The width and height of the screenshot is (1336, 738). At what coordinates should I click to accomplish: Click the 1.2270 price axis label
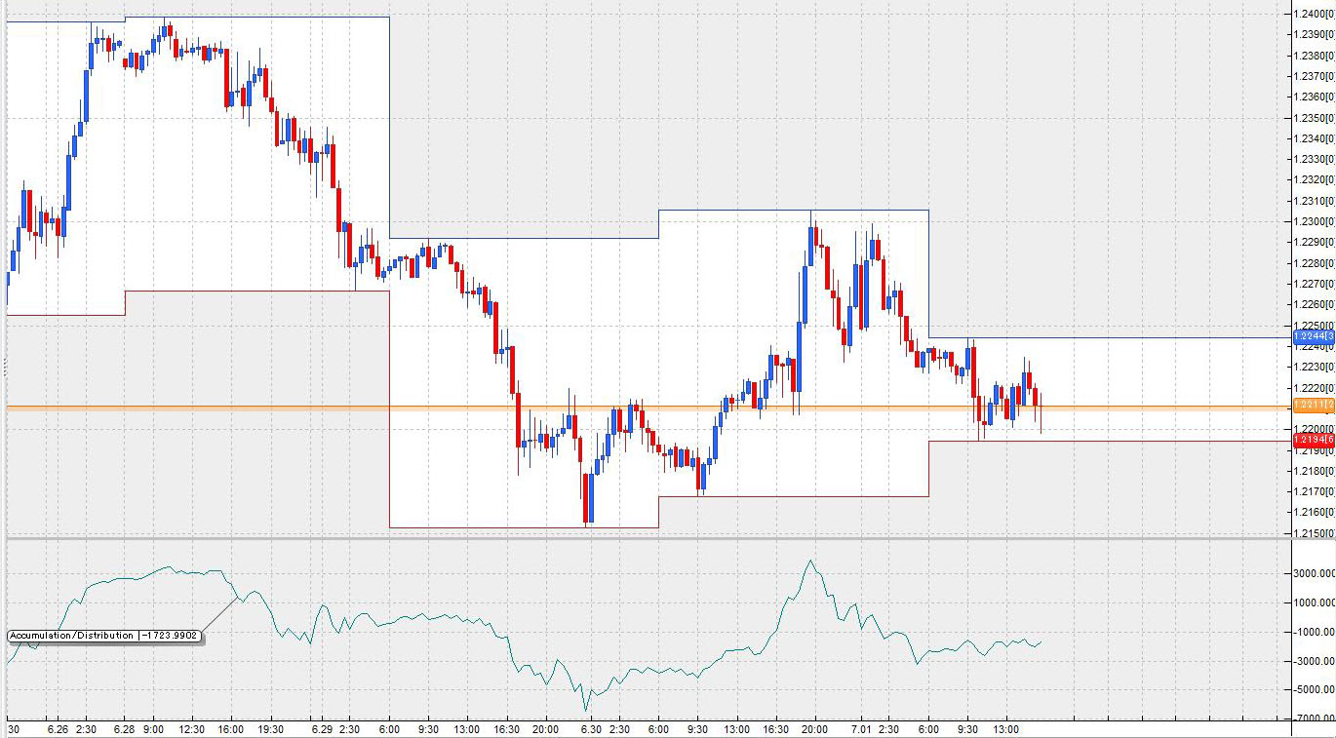1314,284
